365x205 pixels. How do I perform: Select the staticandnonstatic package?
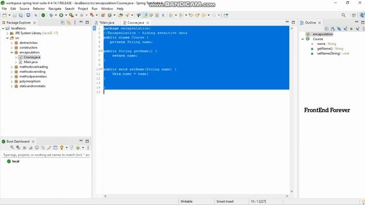click(x=33, y=86)
